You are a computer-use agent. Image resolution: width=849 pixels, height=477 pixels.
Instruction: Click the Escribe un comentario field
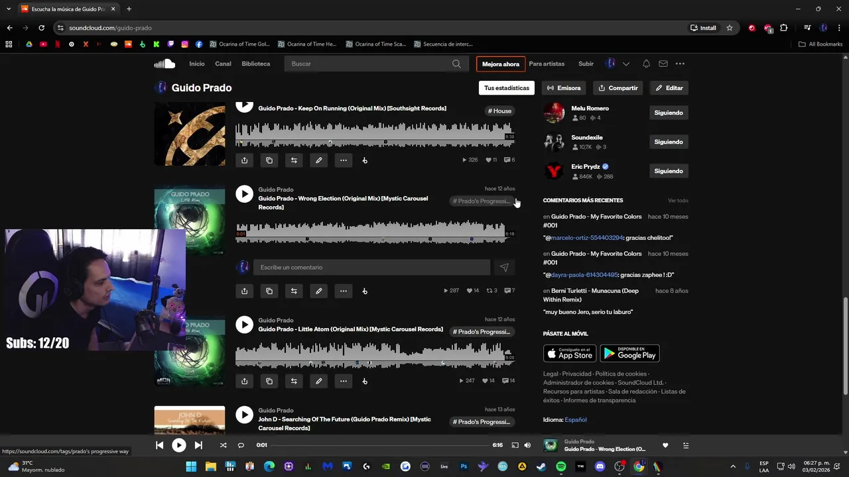click(x=371, y=267)
